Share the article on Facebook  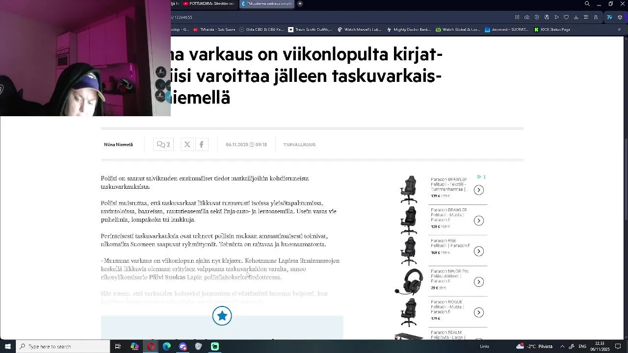[x=201, y=145]
